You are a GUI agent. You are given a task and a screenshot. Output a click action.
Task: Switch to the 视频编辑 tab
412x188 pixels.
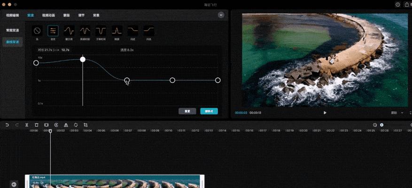pos(12,15)
